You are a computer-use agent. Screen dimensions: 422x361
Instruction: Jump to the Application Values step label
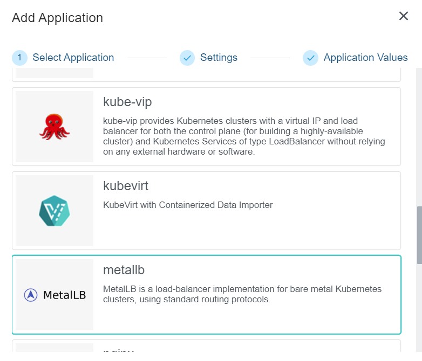click(365, 58)
